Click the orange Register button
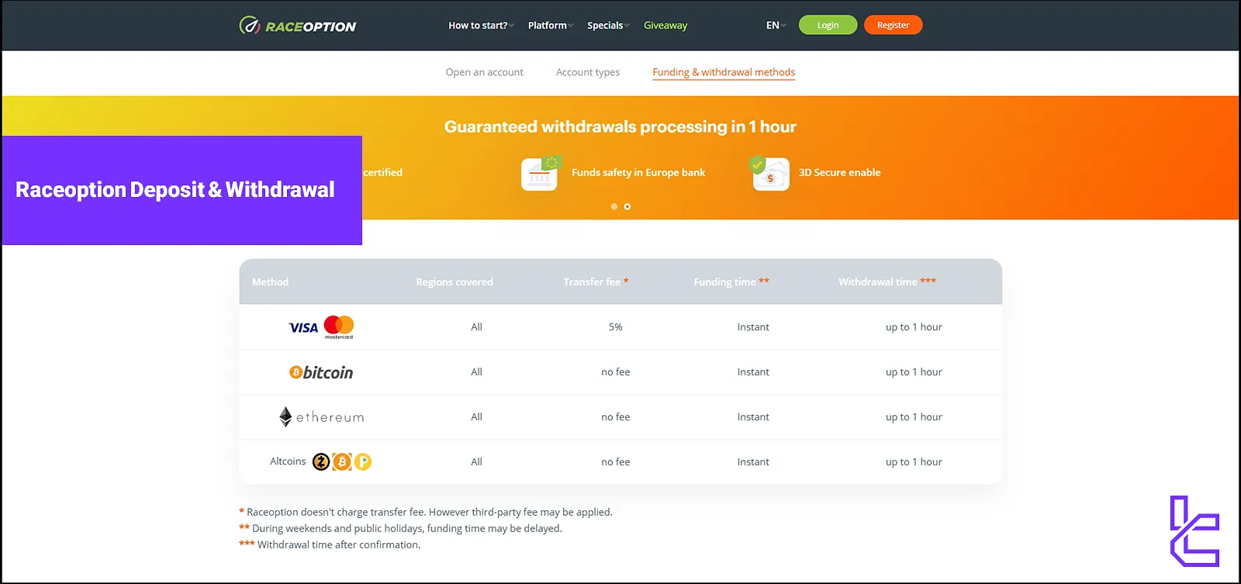The image size is (1241, 584). (x=893, y=25)
